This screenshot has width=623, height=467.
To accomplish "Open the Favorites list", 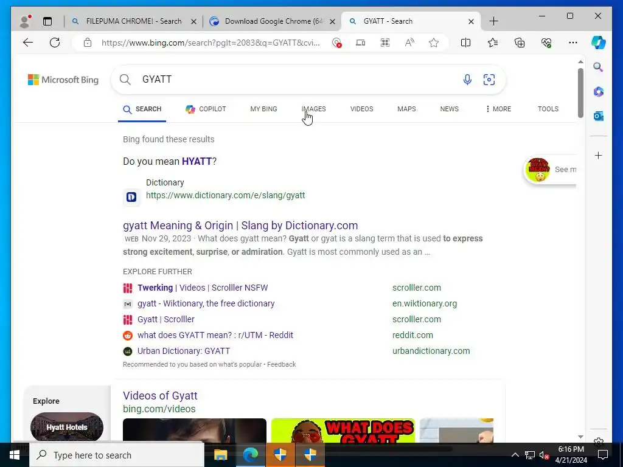I will point(493,43).
